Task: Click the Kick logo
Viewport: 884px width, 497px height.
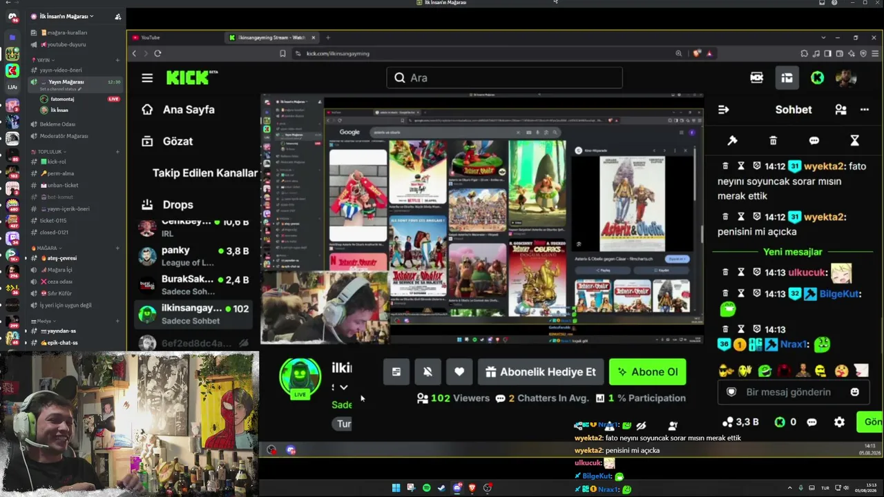Action: pyautogui.click(x=192, y=77)
